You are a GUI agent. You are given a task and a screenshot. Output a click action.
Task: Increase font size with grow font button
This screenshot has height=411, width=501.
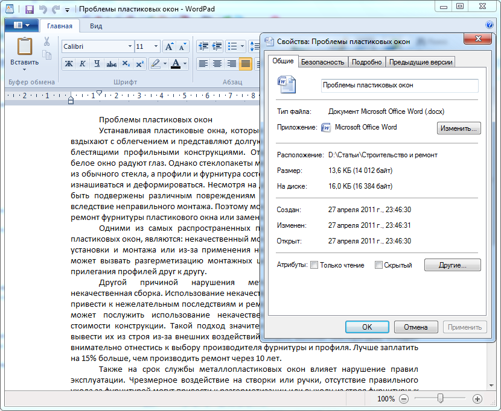point(169,46)
